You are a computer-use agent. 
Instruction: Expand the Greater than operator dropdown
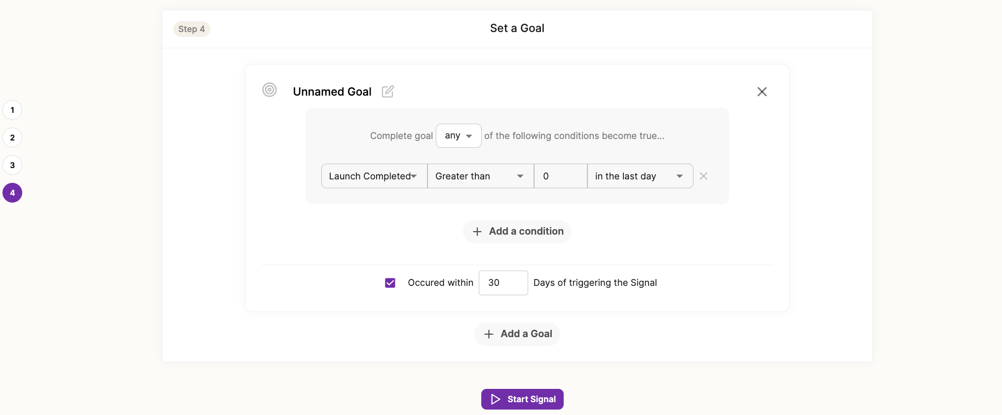point(481,176)
